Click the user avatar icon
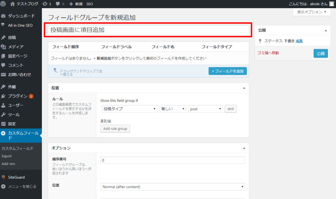336x199 pixels. click(x=331, y=4)
